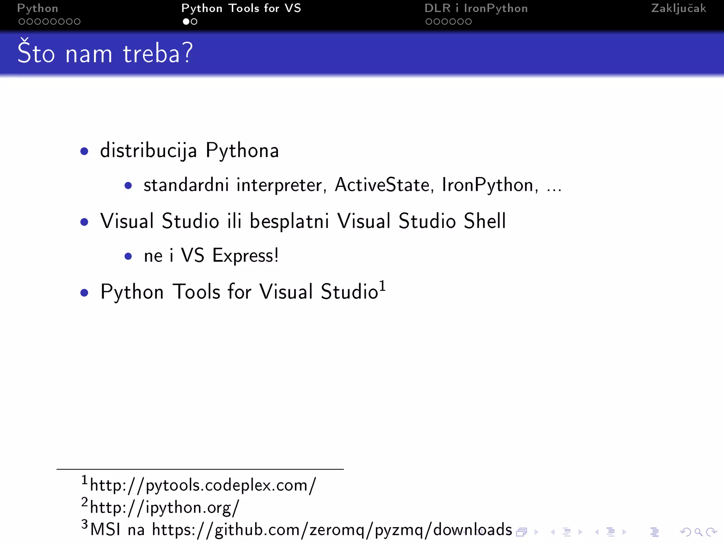The width and height of the screenshot is (724, 543).
Task: Go to the Zaključak section
Action: pyautogui.click(x=678, y=8)
